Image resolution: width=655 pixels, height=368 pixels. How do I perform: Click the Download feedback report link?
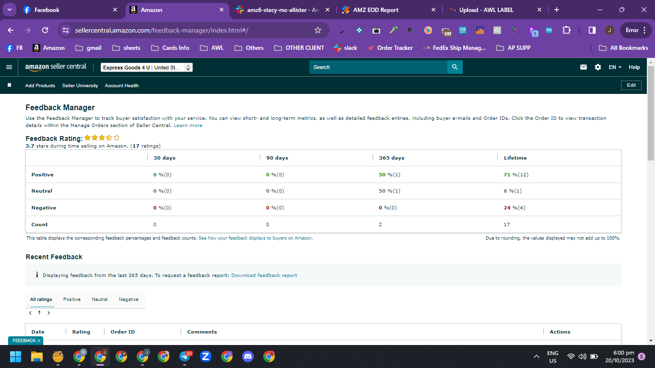click(264, 276)
